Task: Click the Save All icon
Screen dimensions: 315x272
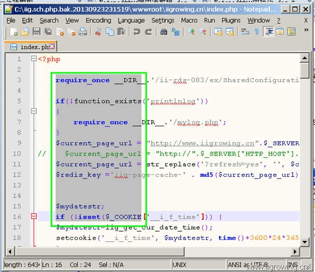Action: click(x=48, y=32)
